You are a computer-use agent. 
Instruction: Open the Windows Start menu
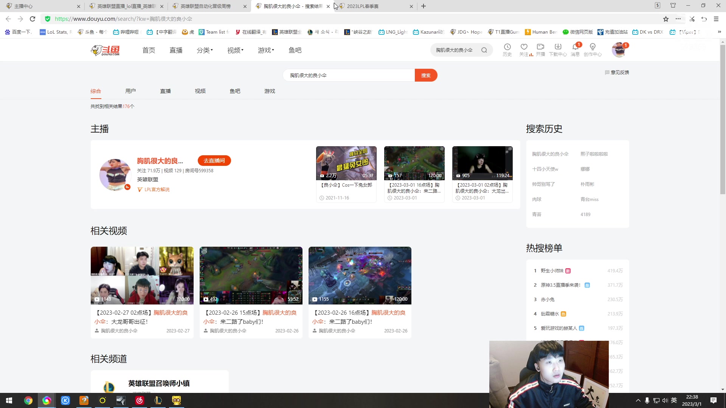point(9,400)
